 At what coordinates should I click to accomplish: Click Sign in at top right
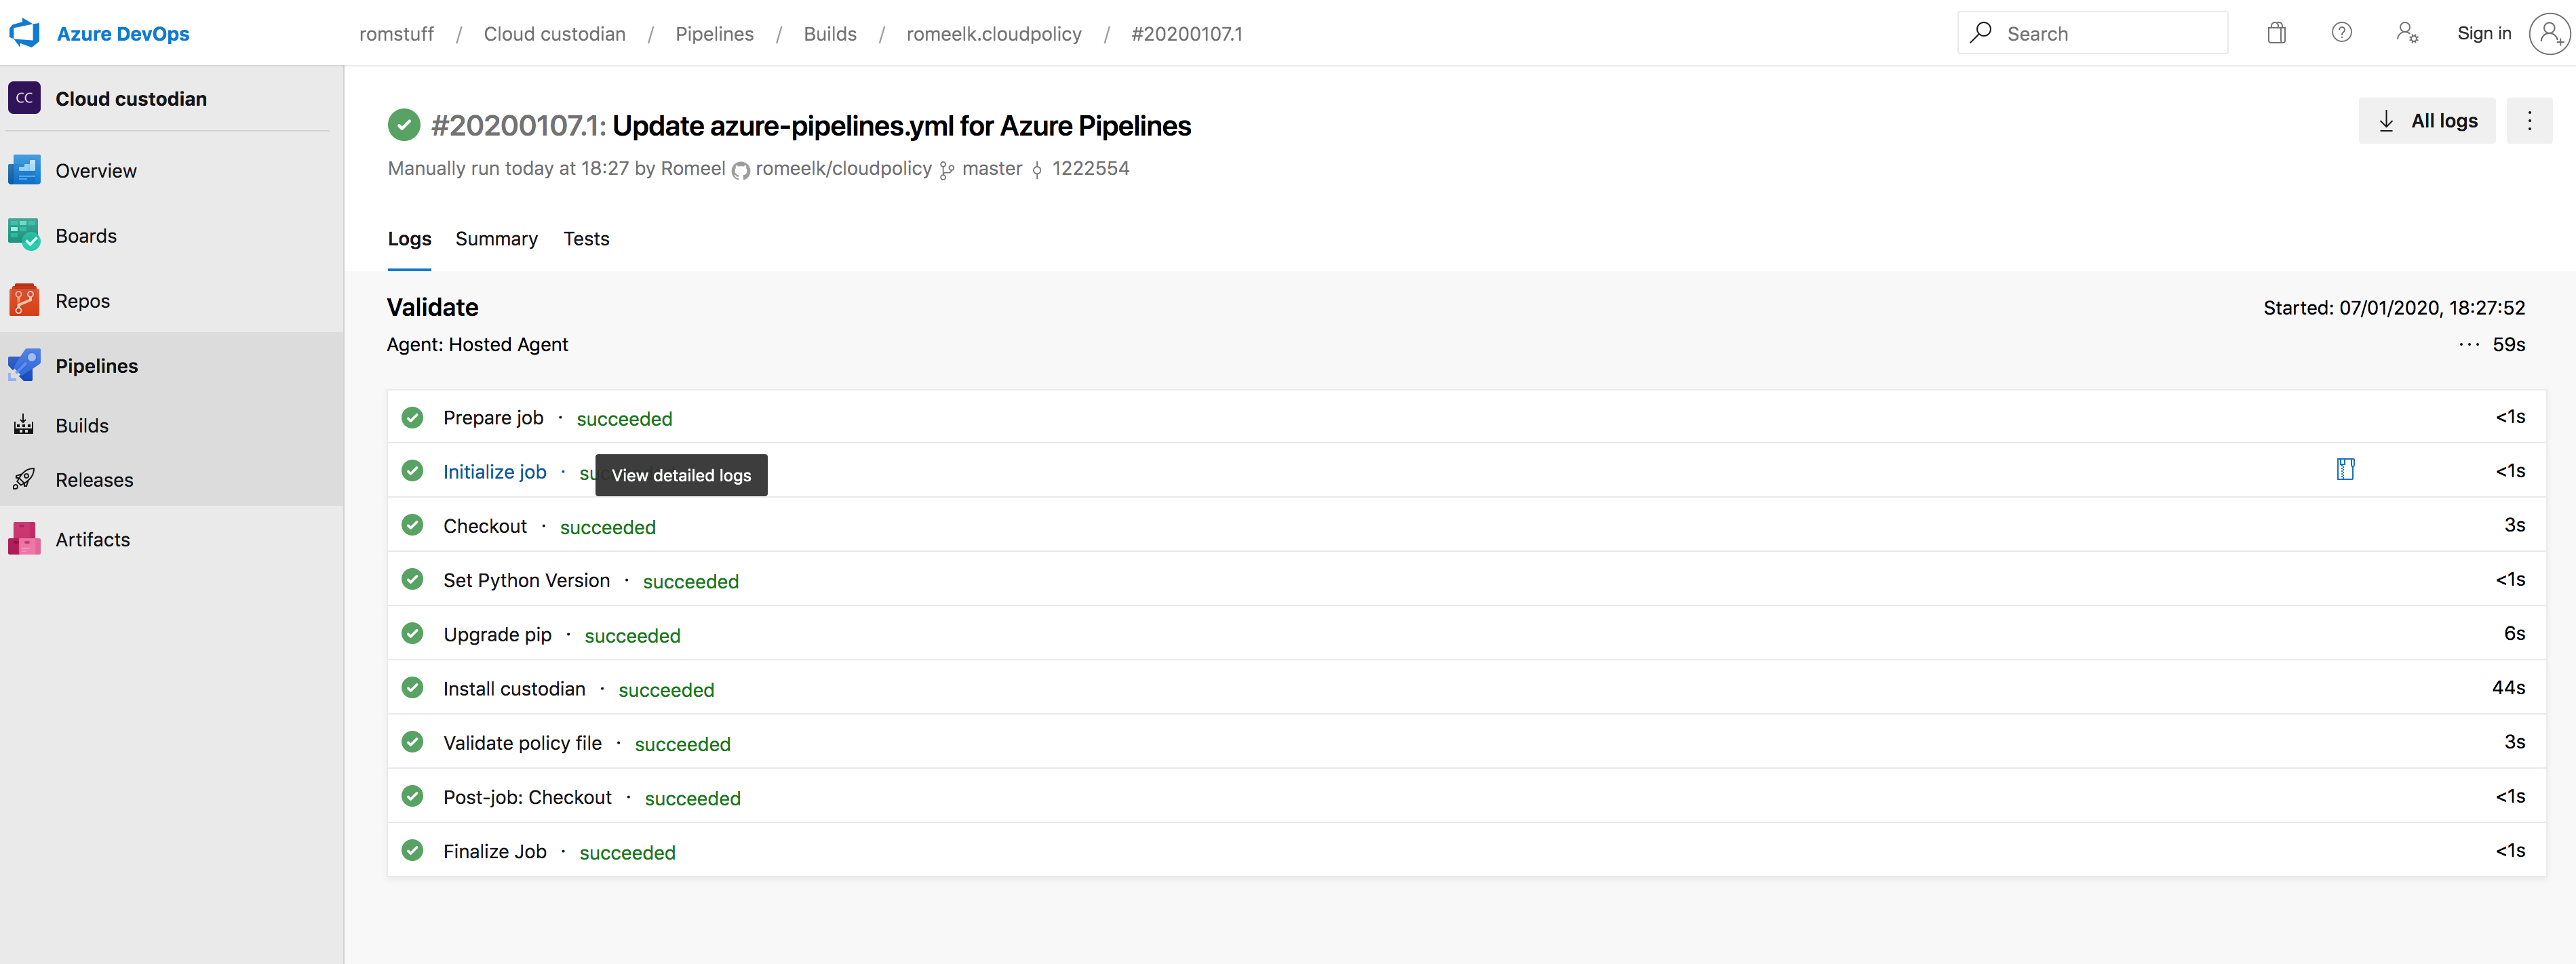coord(2483,33)
